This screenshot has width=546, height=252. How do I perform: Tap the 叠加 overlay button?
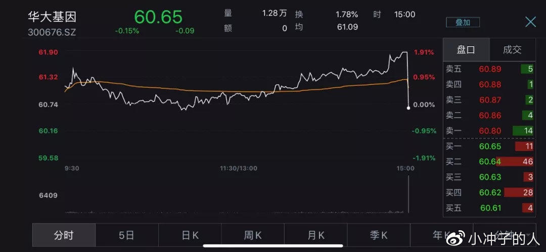pos(463,23)
